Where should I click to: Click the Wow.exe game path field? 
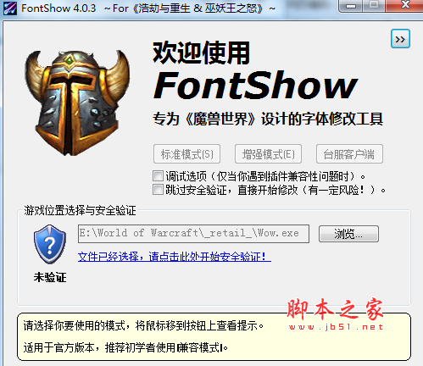(193, 234)
